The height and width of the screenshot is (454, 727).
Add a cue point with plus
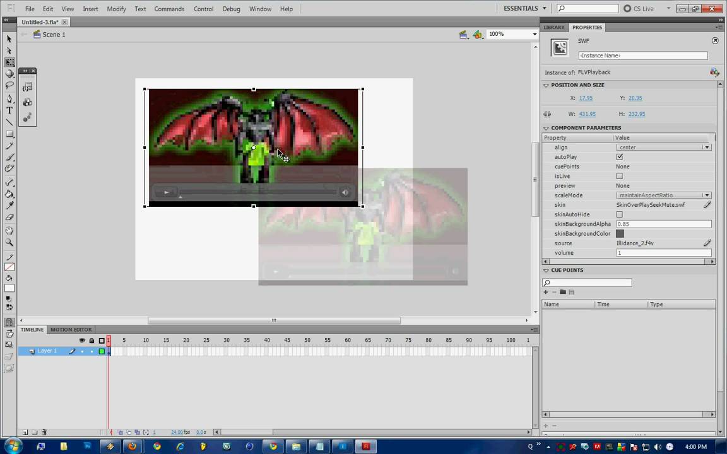coord(546,292)
